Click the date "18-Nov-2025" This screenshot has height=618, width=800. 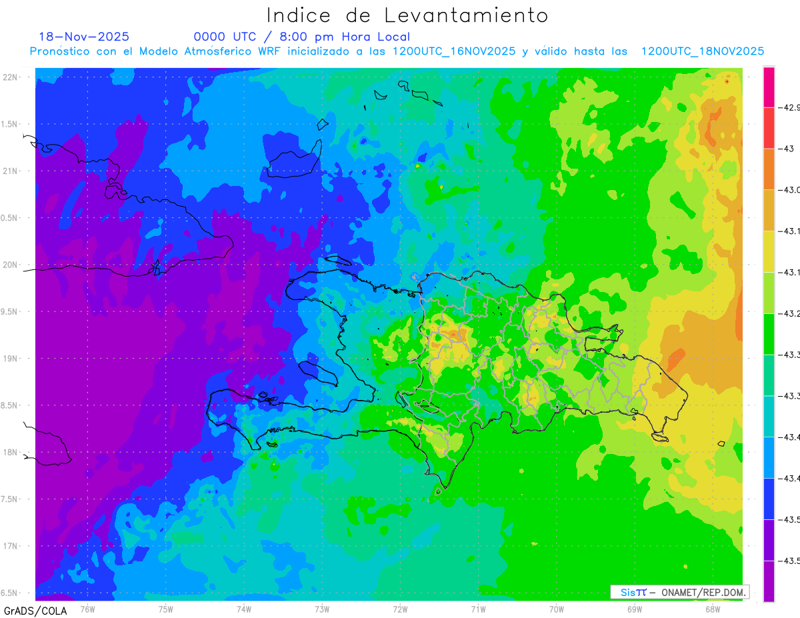84,37
